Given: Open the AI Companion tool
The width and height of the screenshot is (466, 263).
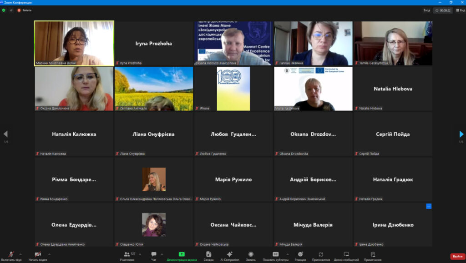Looking at the screenshot, I should point(229,255).
